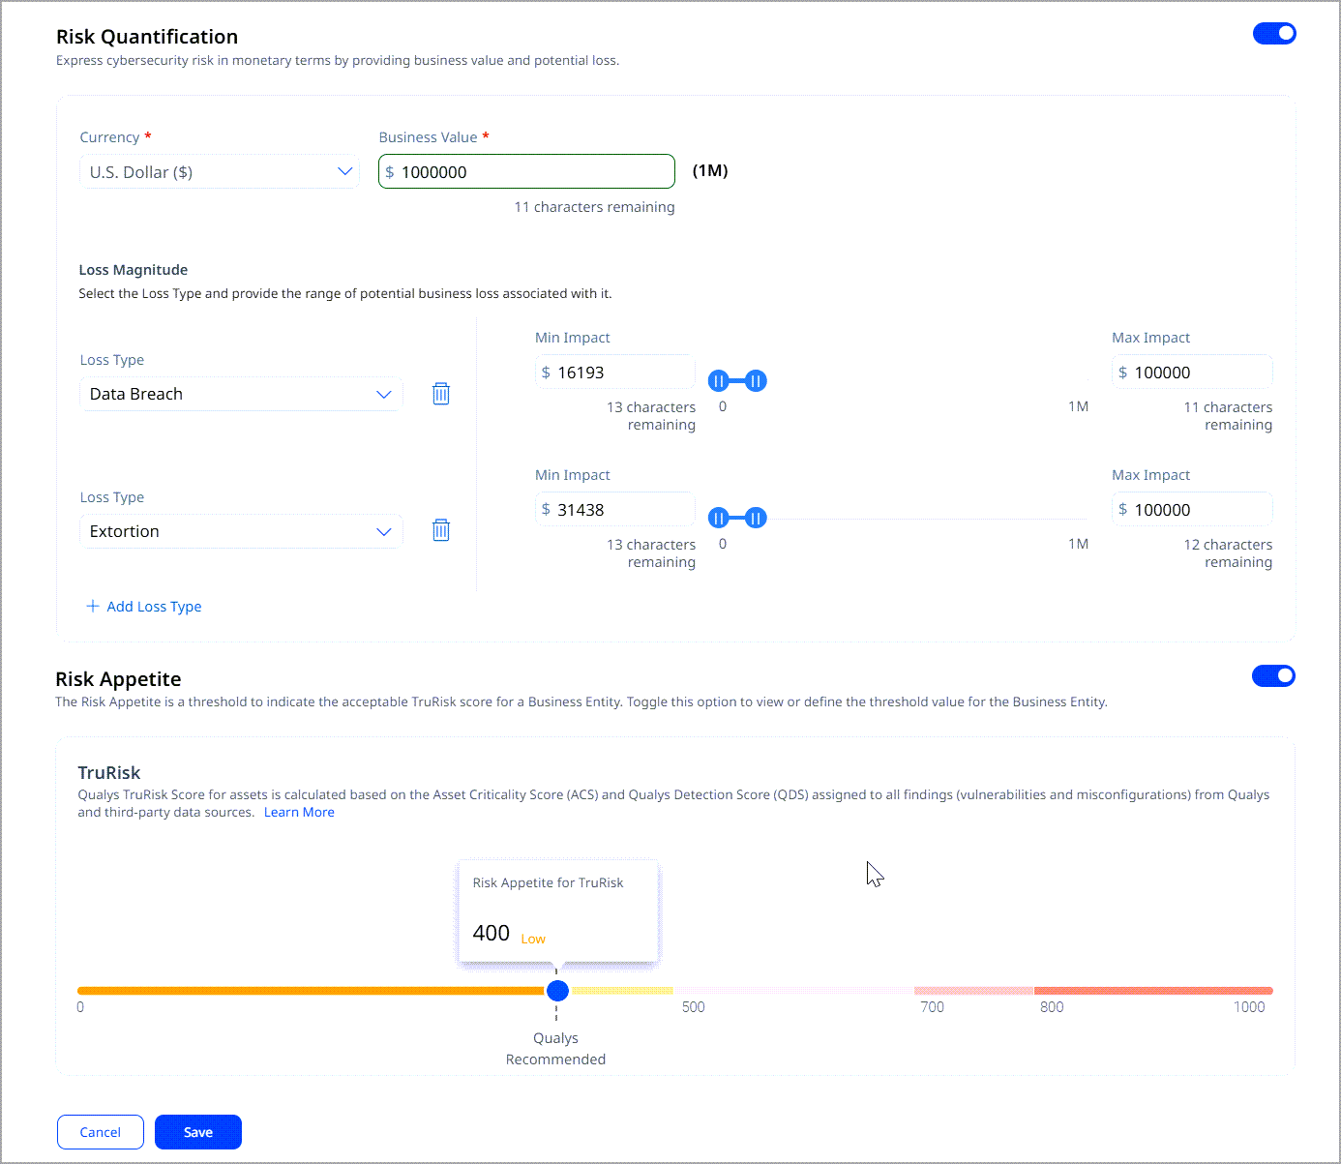Toggle the Risk Quantification switch off

pos(1274,34)
